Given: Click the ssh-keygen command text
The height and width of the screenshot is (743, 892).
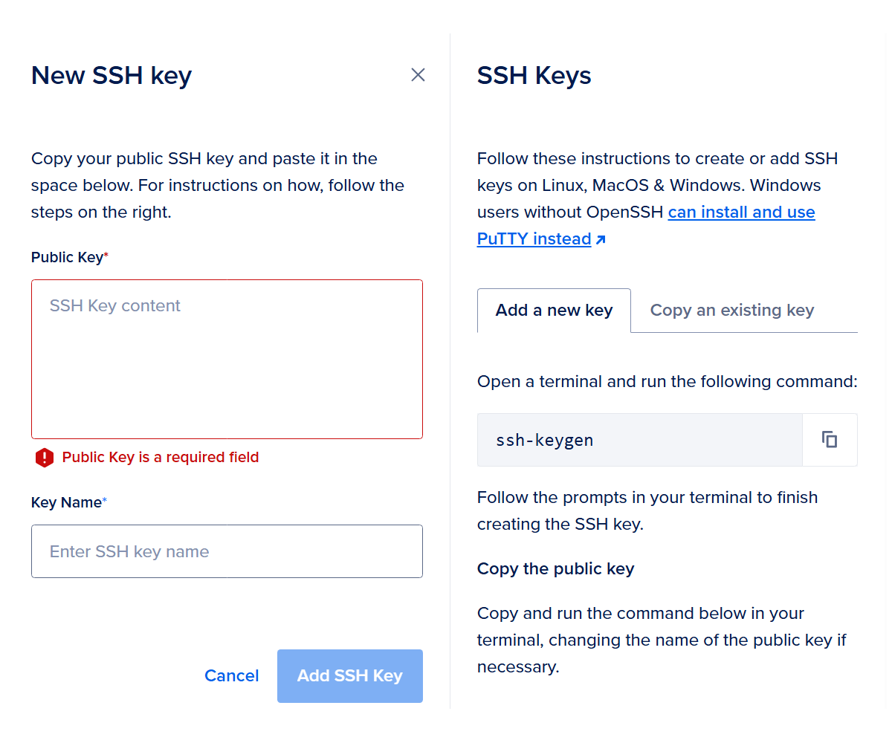Looking at the screenshot, I should [x=544, y=440].
